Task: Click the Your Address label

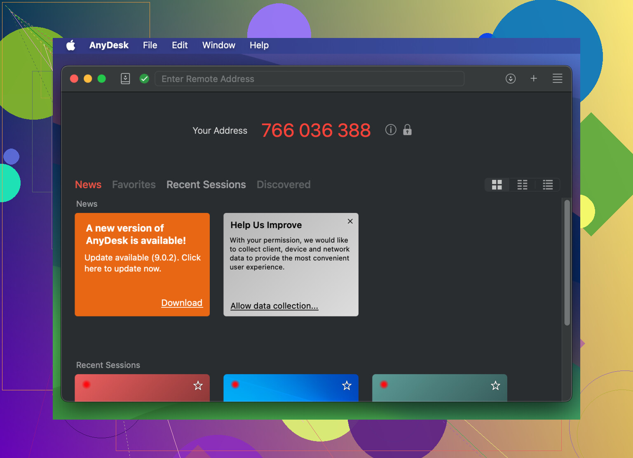Action: pyautogui.click(x=220, y=130)
